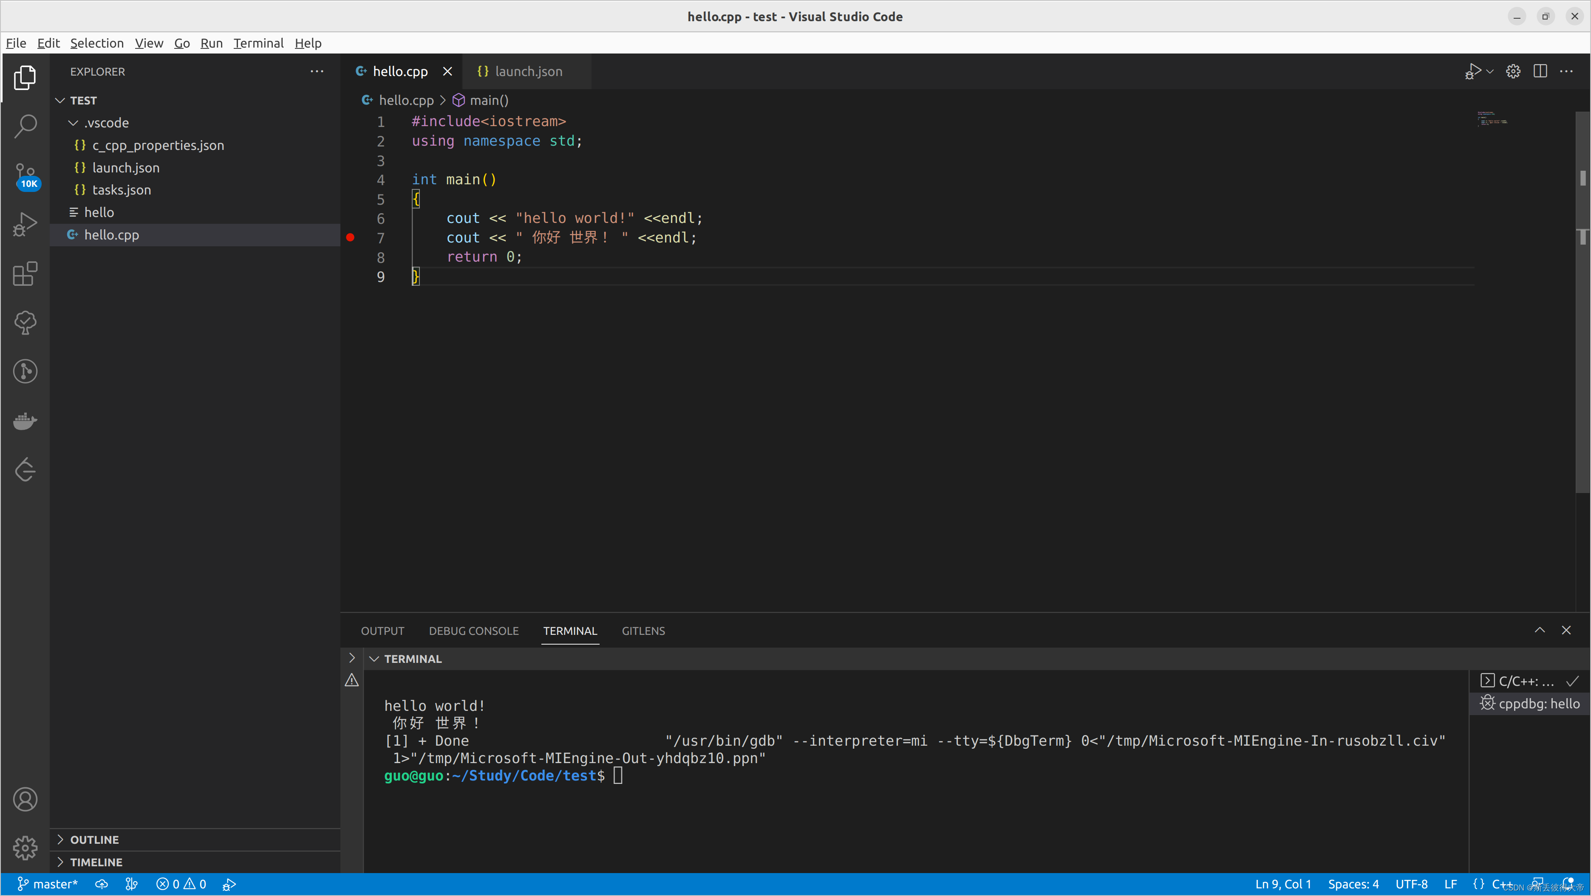The width and height of the screenshot is (1591, 896).
Task: Switch to the DEBUG CONSOLE tab
Action: pyautogui.click(x=474, y=631)
